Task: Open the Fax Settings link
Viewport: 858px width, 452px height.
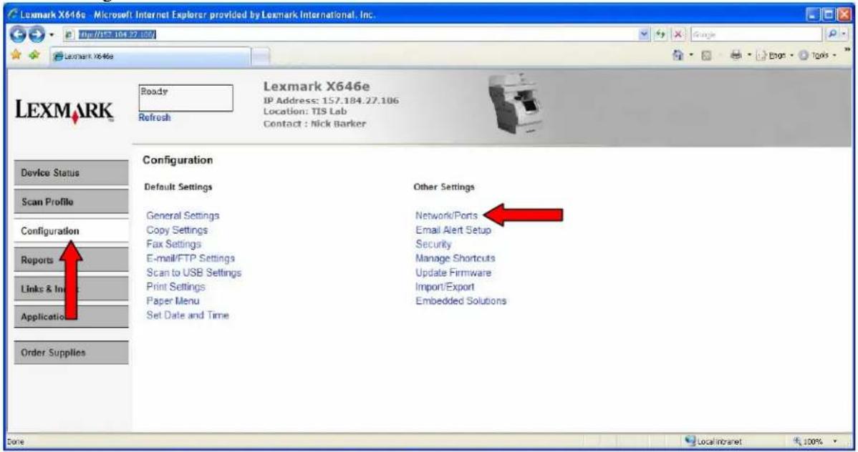Action: pos(173,245)
